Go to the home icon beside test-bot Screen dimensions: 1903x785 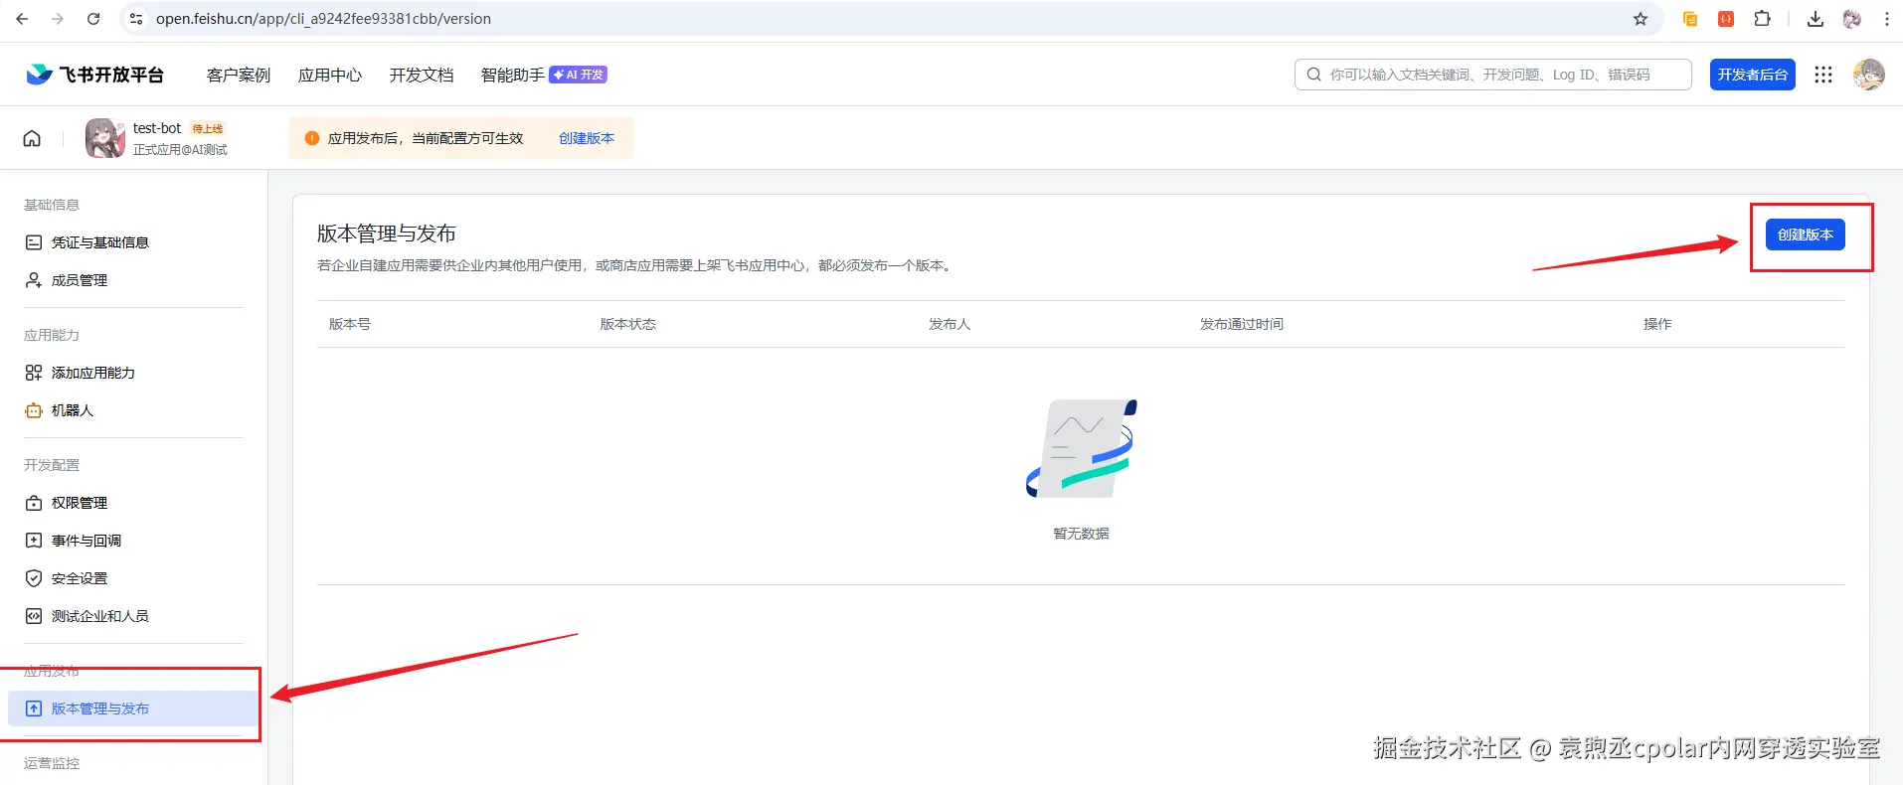coord(32,138)
